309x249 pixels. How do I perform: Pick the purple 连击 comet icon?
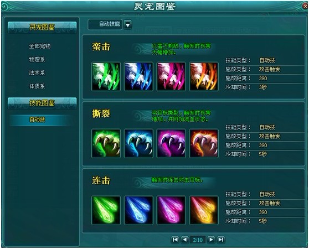click(171, 210)
